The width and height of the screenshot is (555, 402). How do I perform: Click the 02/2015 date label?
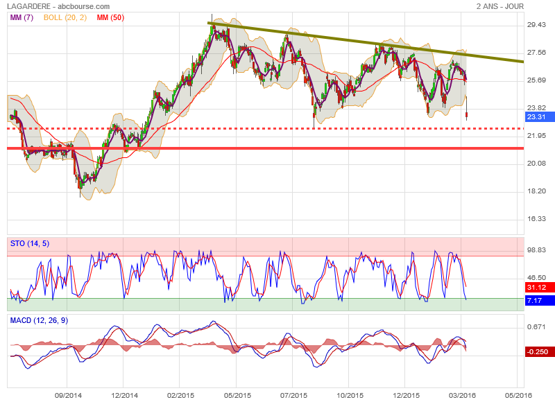coord(180,395)
